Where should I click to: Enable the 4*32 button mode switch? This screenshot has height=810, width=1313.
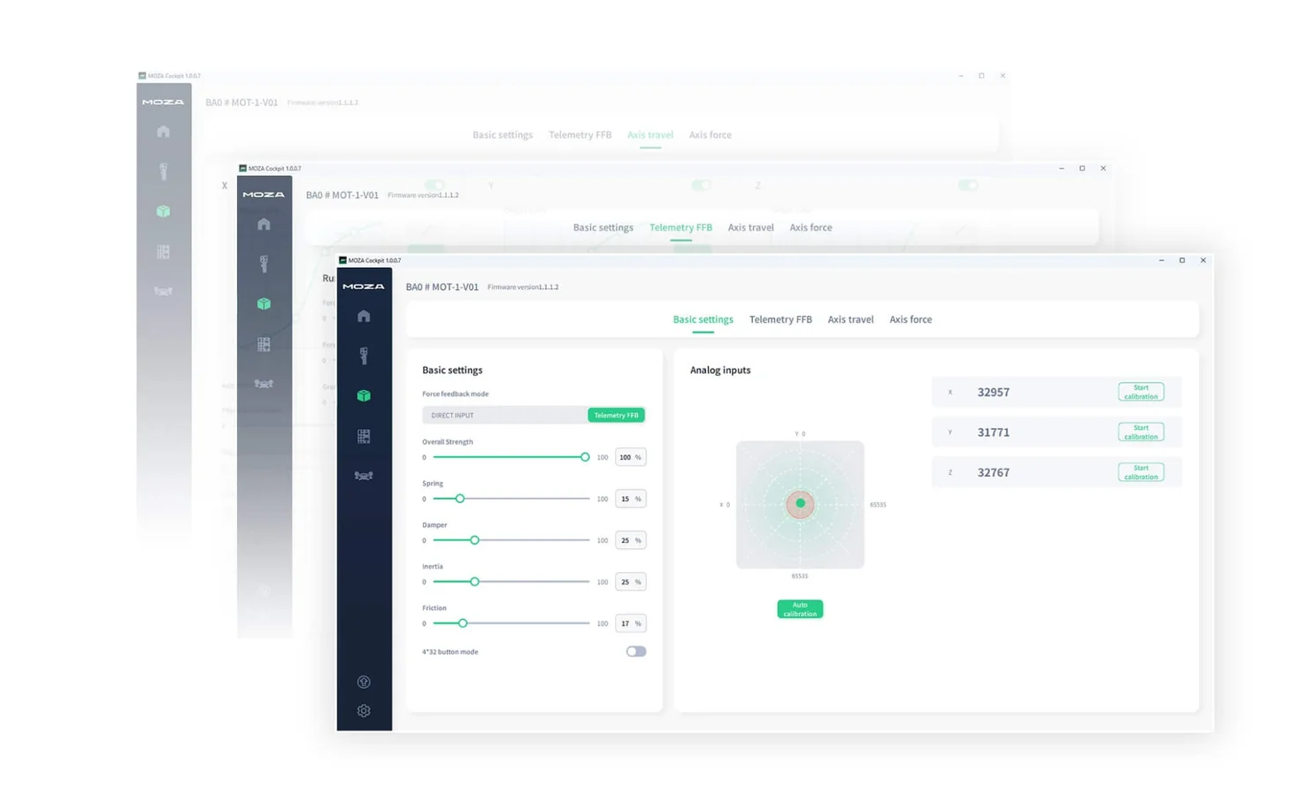(x=635, y=652)
